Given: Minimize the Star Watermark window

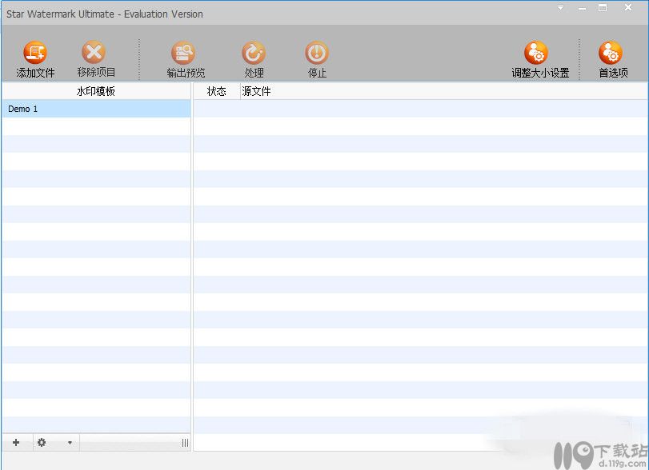Looking at the screenshot, I should (x=582, y=8).
